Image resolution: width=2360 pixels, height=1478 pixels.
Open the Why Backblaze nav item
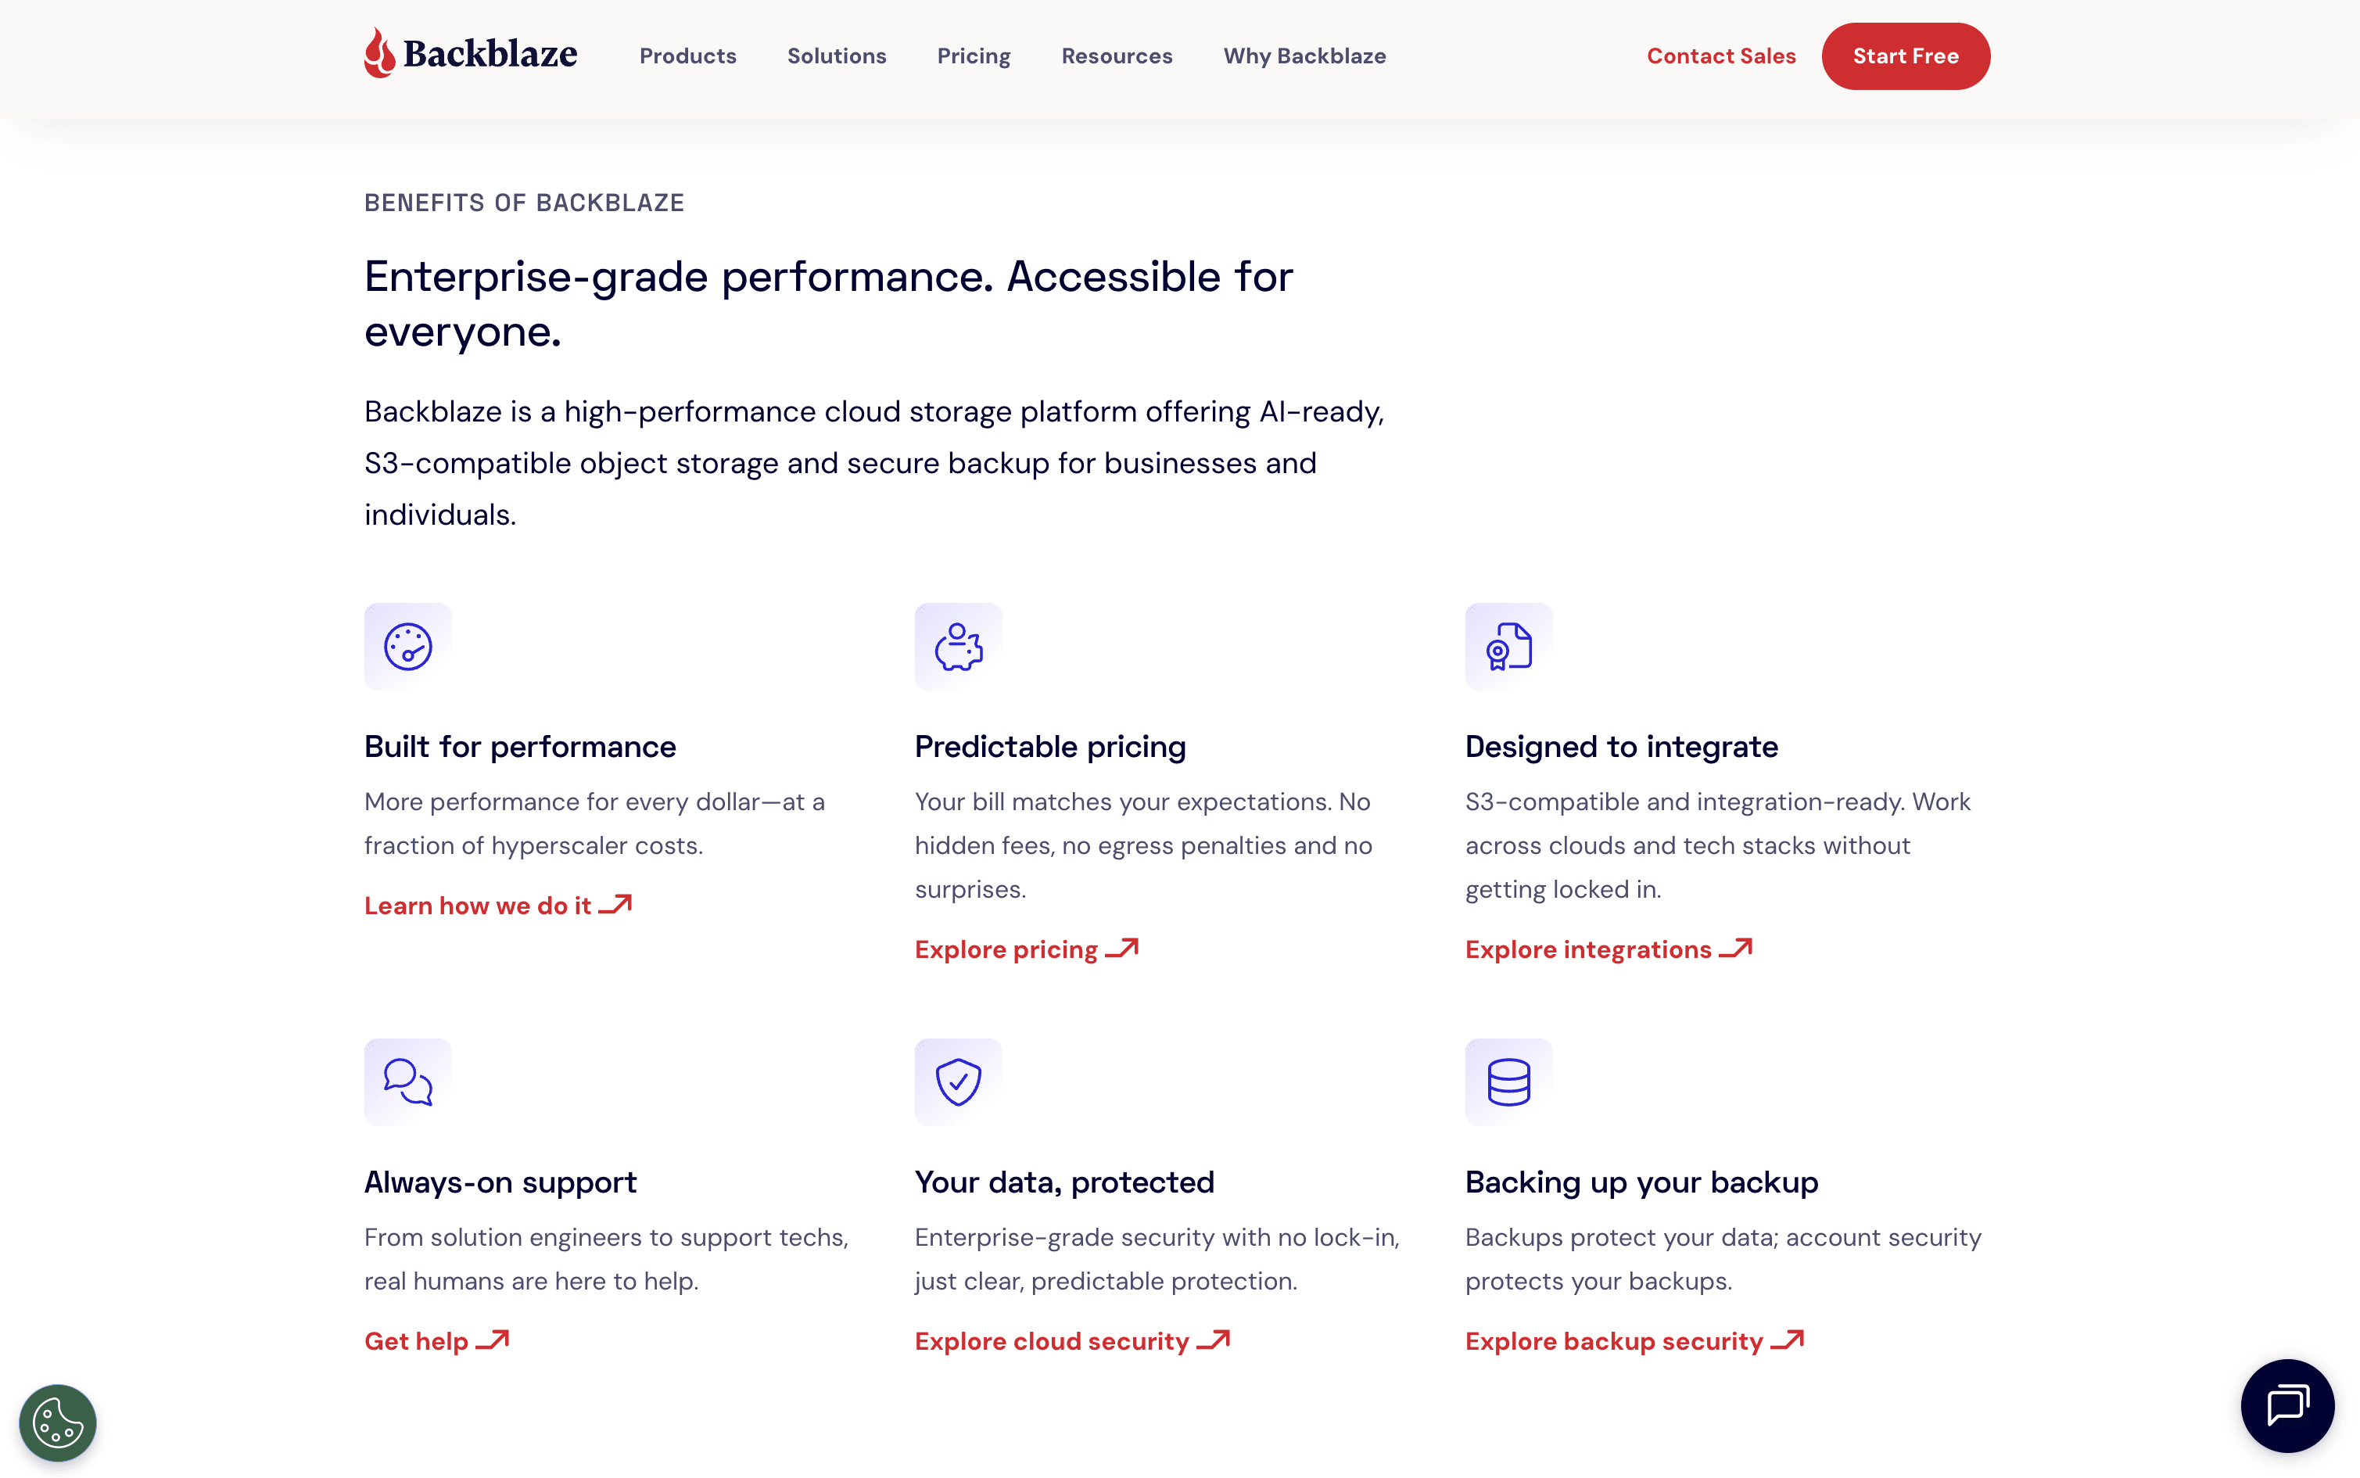1304,56
